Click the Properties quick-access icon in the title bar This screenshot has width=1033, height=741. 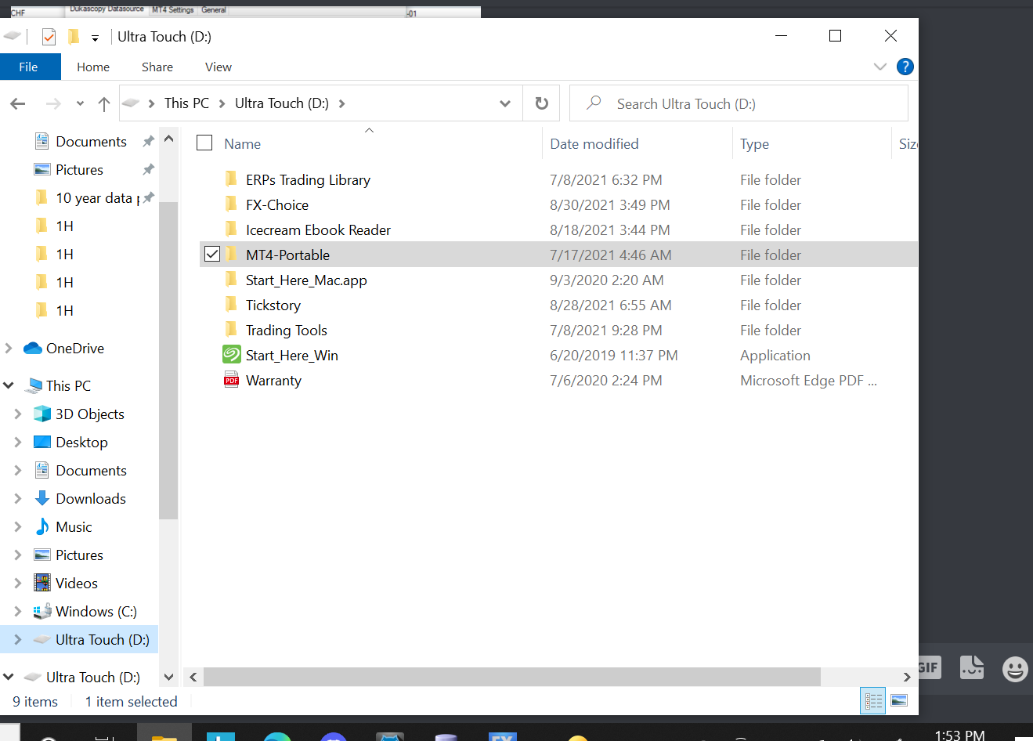click(x=49, y=37)
